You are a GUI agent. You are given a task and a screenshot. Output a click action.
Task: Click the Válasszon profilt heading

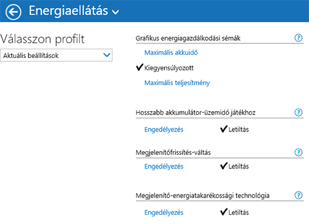click(x=42, y=39)
